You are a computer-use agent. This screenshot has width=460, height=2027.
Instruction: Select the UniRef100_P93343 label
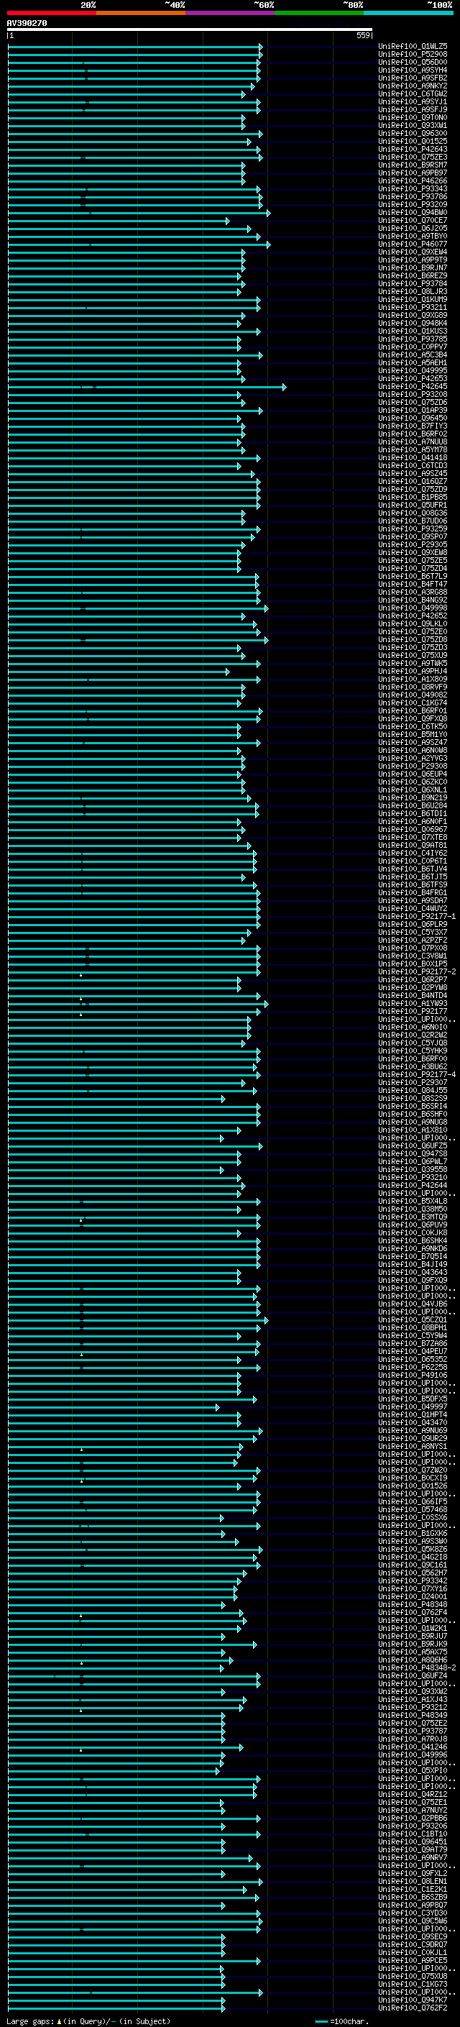(413, 189)
